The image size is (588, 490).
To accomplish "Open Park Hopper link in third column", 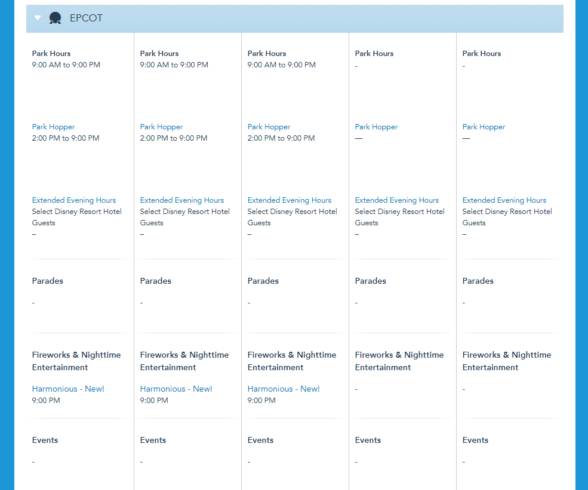I will [x=269, y=127].
